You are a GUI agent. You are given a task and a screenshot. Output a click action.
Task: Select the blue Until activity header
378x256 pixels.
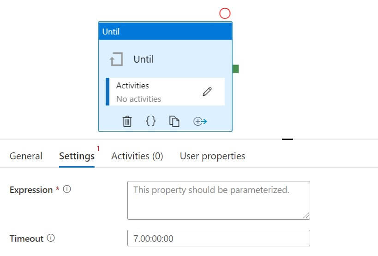click(165, 31)
